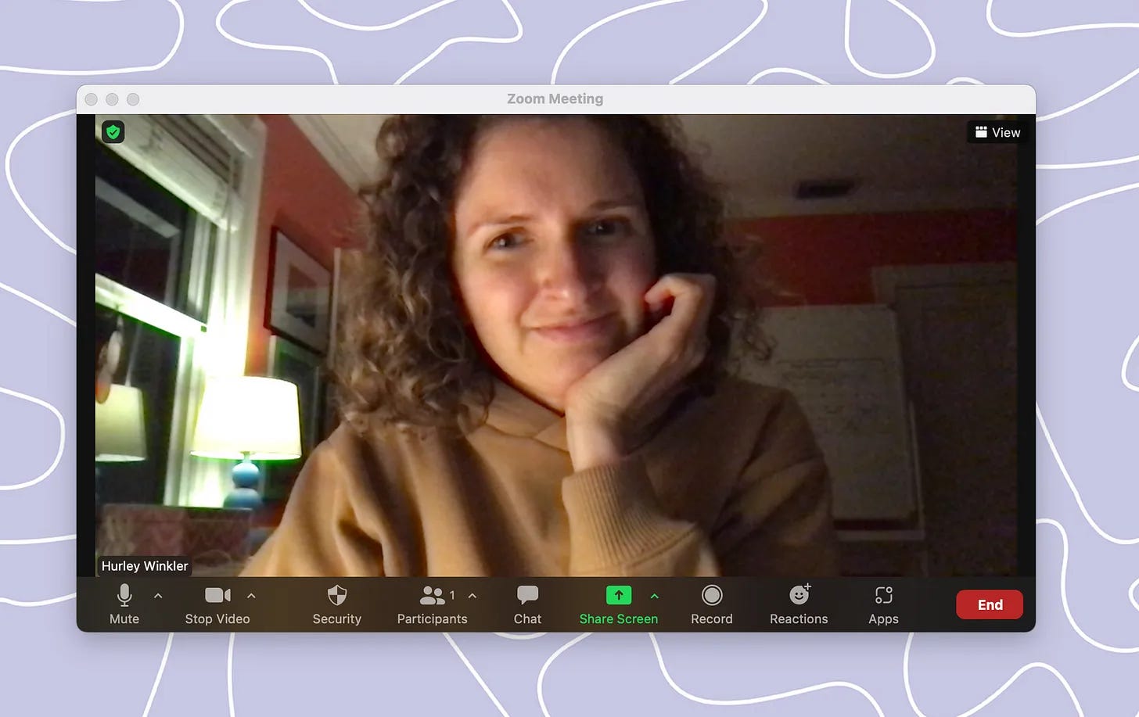1139x717 pixels.
Task: Minimize the Zoom Meeting window
Action: [x=112, y=99]
